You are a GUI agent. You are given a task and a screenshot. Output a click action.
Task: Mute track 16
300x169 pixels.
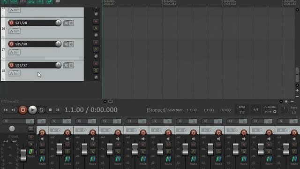[x=96, y=22]
